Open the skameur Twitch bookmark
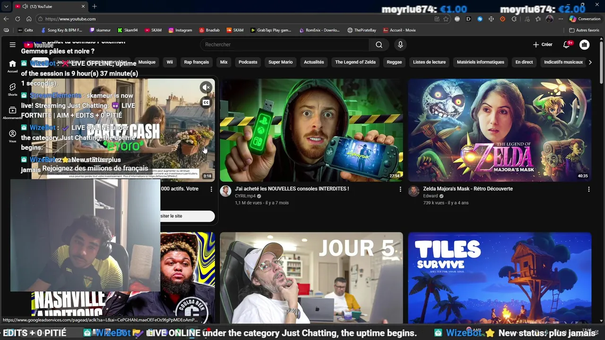 pyautogui.click(x=100, y=30)
